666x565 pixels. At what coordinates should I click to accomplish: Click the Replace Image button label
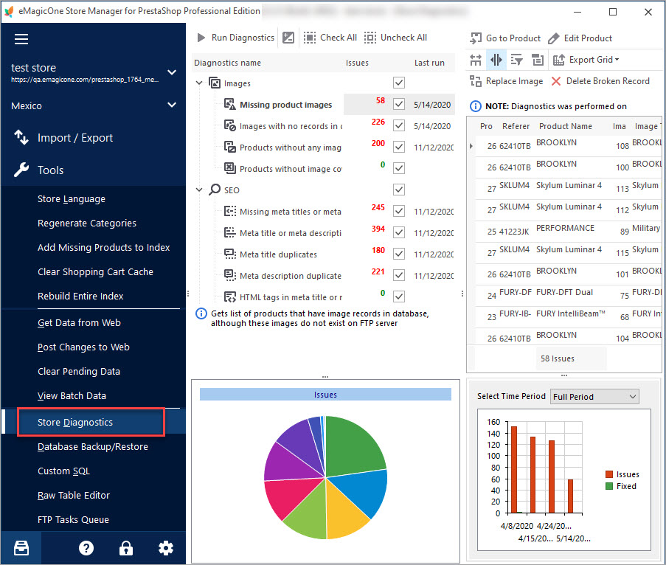pos(514,81)
